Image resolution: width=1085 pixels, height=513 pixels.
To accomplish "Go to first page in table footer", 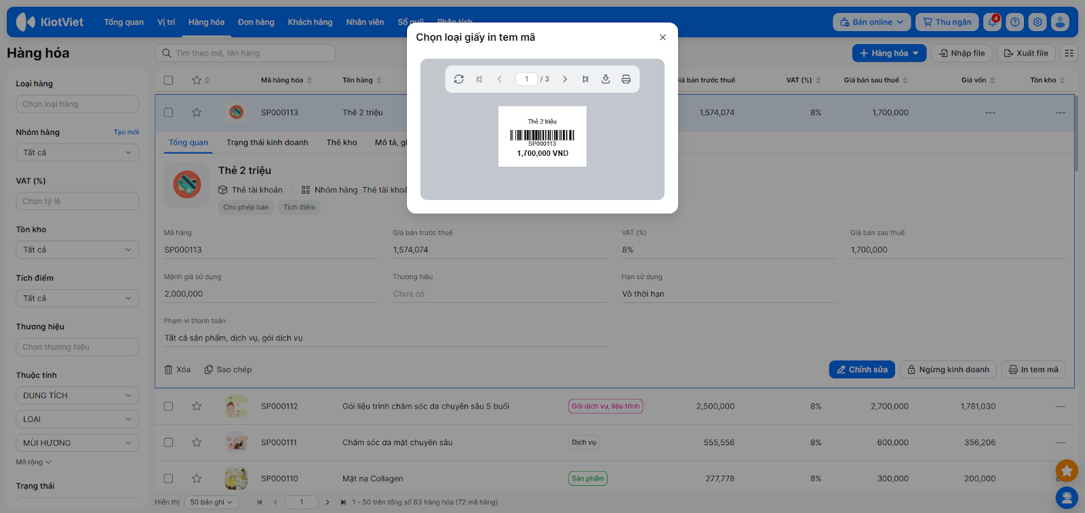I will [260, 502].
